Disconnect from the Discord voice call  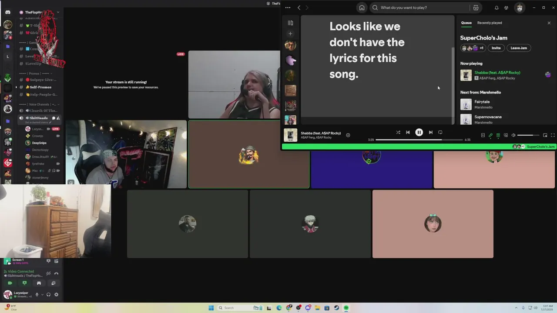pyautogui.click(x=56, y=273)
